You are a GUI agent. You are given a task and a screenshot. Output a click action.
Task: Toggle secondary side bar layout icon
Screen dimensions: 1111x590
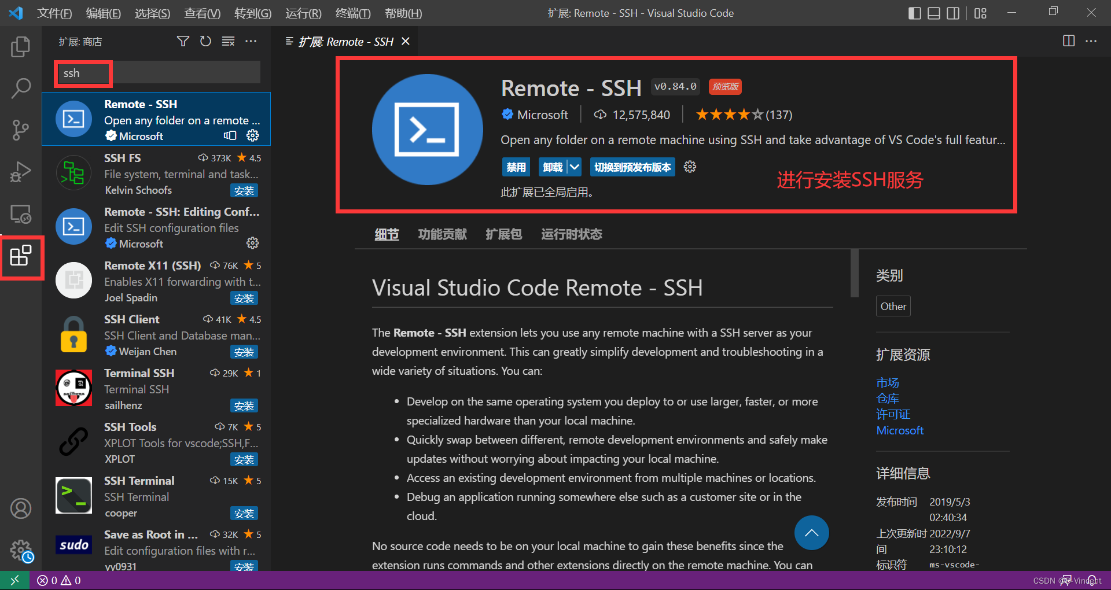(952, 13)
